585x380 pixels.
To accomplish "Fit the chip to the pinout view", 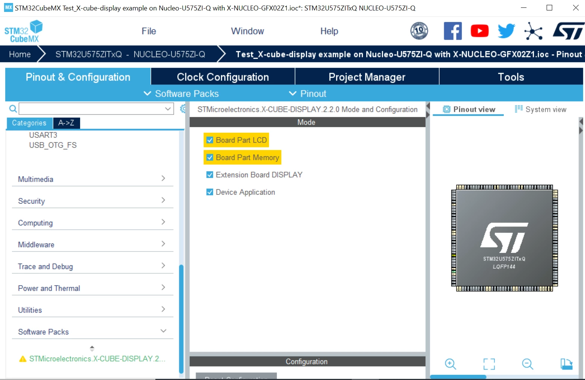I will (489, 364).
